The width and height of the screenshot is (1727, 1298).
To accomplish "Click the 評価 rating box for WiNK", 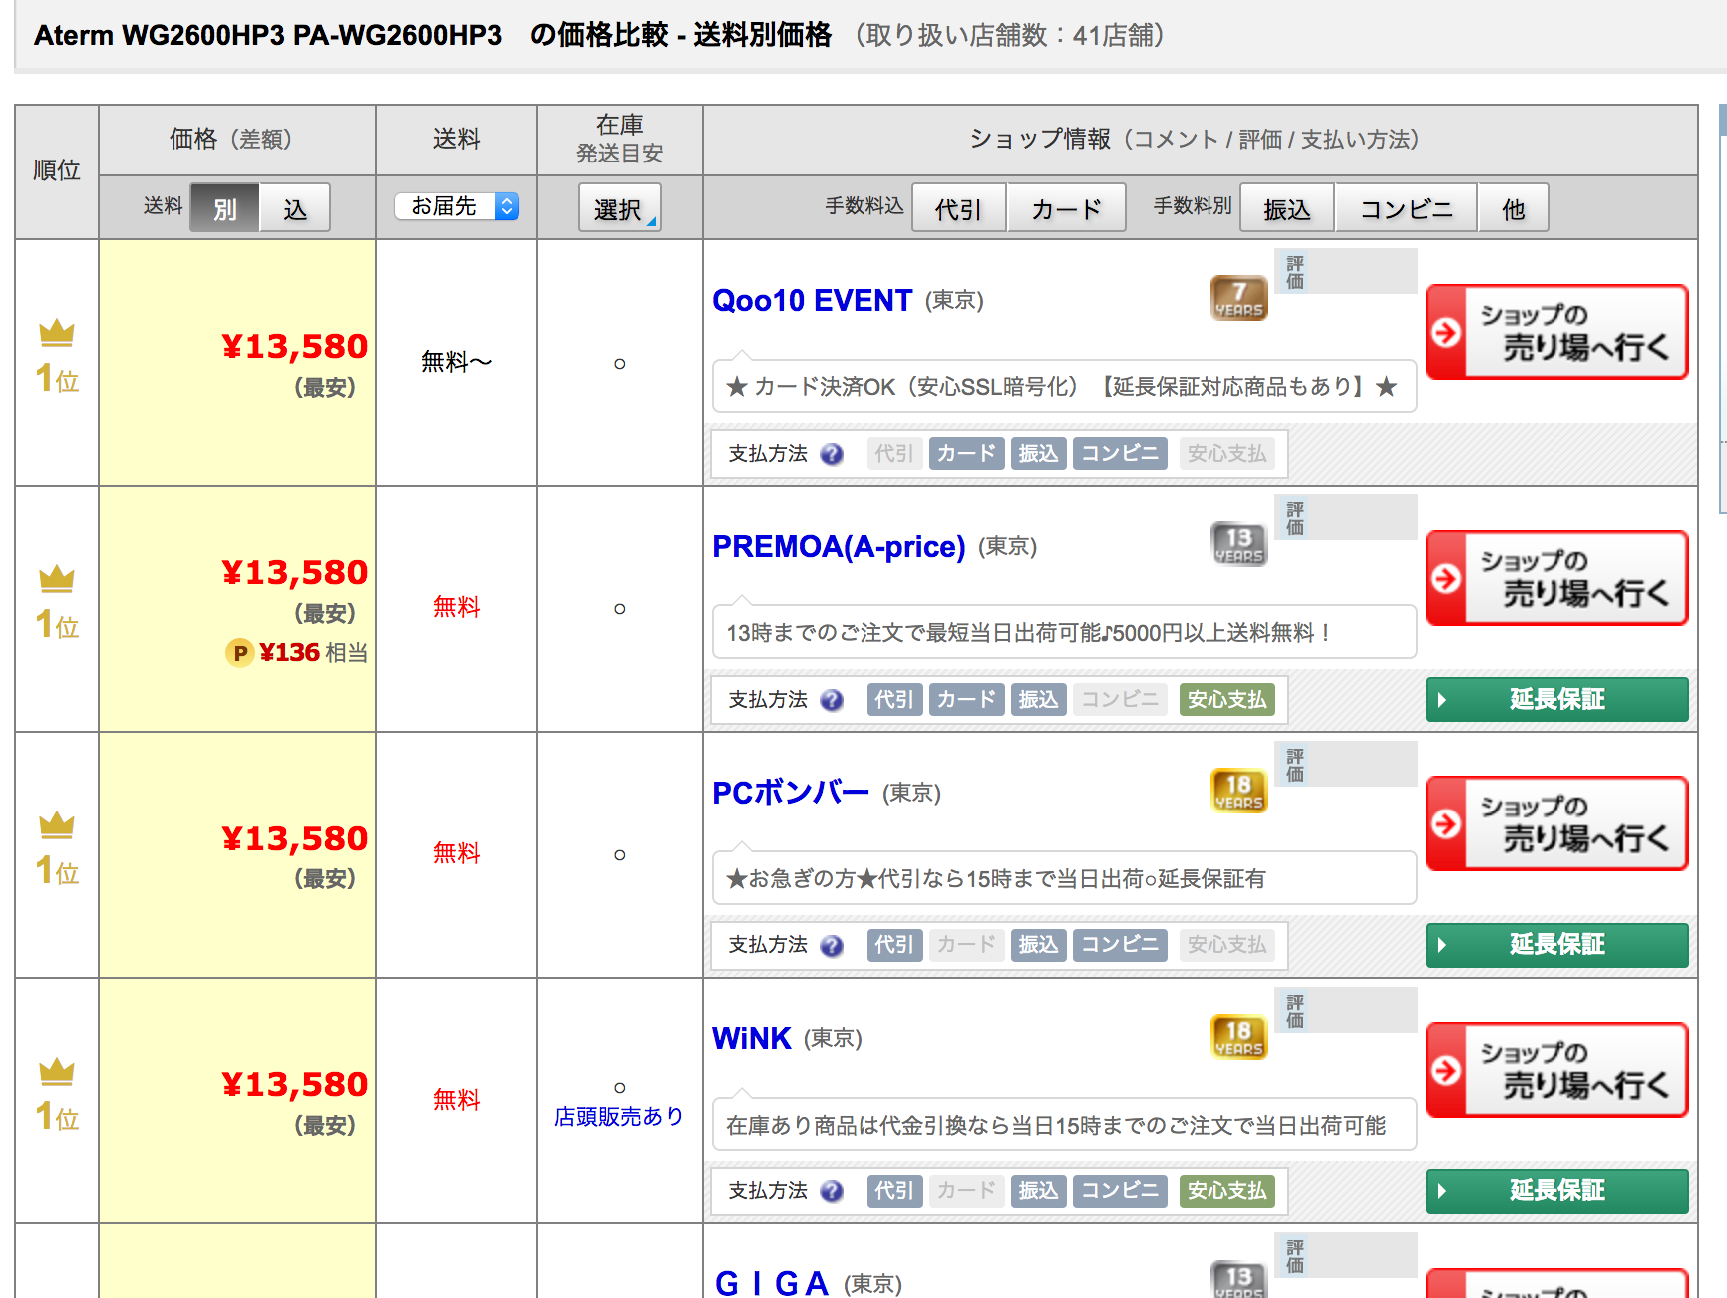I will pyautogui.click(x=1345, y=1010).
